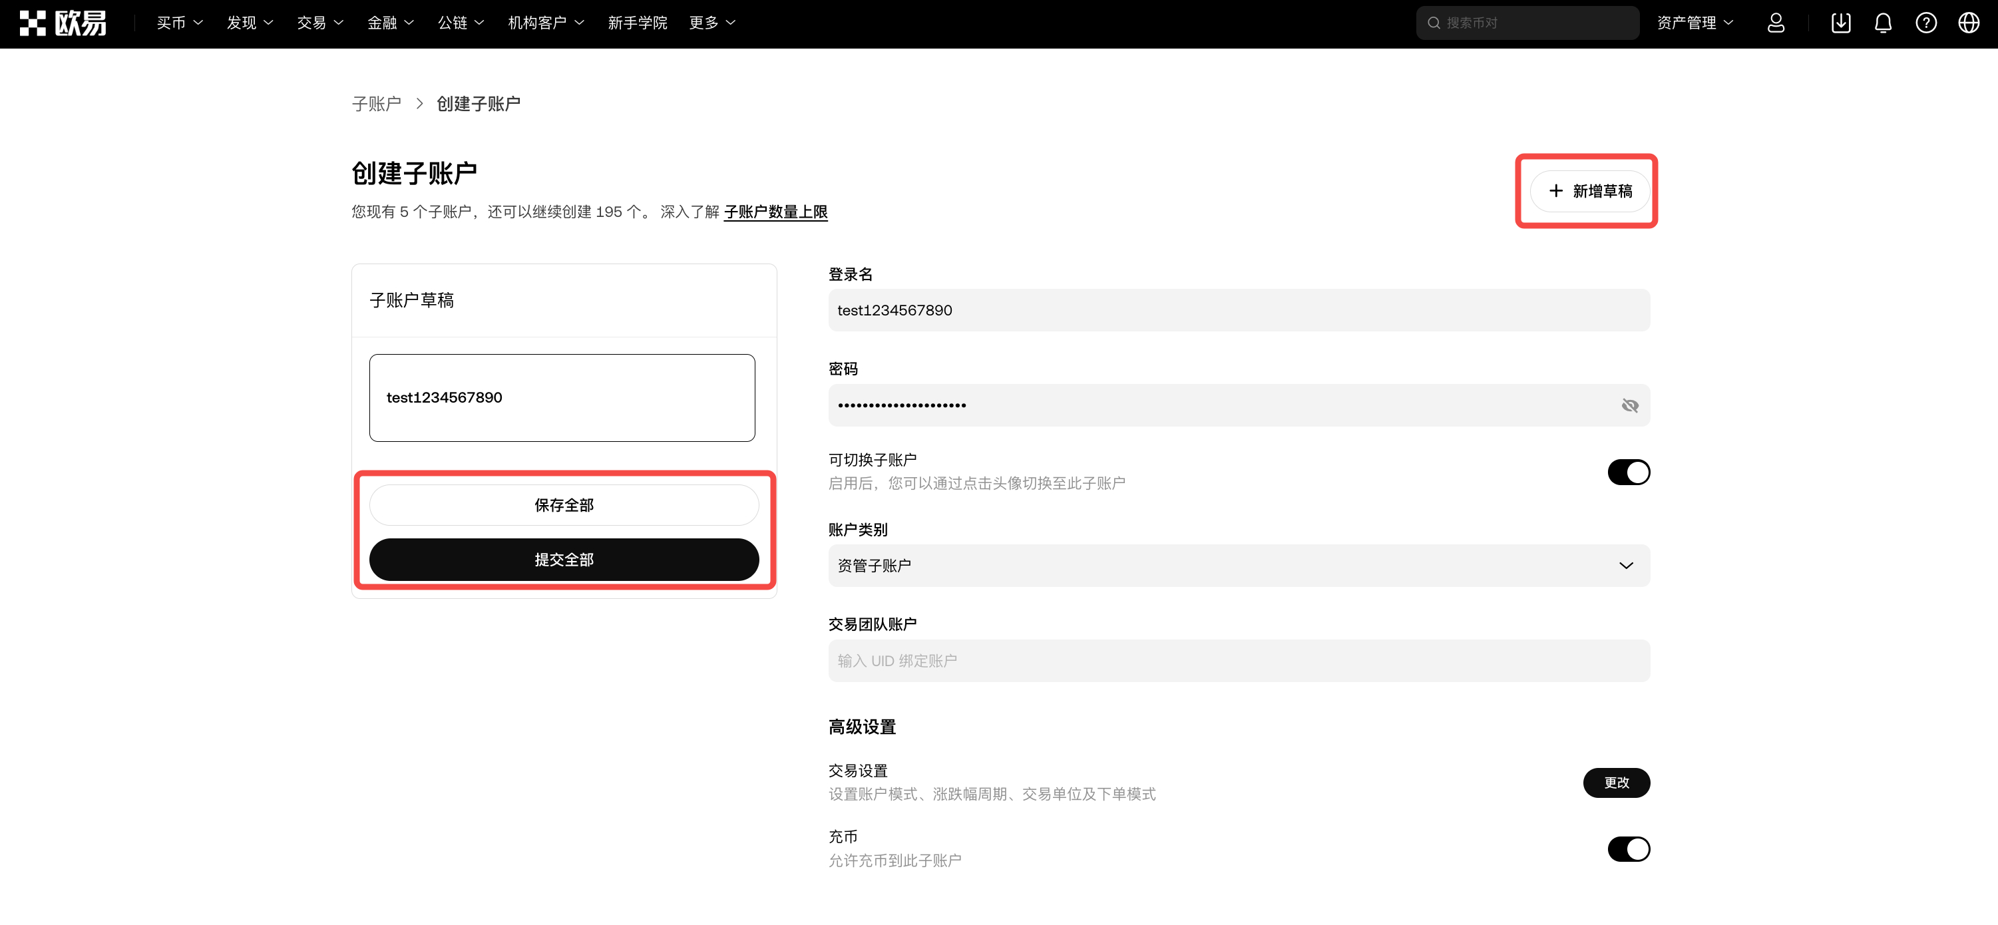Image resolution: width=1998 pixels, height=925 pixels.
Task: Click the plus icon to add draft
Action: tap(1555, 191)
